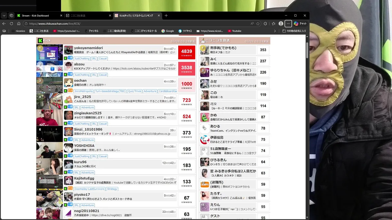Switch to Stream - Kick Dashboard tab
The image size is (392, 220).
pos(40,16)
